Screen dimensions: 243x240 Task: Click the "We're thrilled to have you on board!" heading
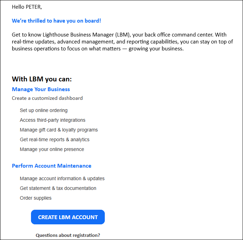tap(56, 21)
